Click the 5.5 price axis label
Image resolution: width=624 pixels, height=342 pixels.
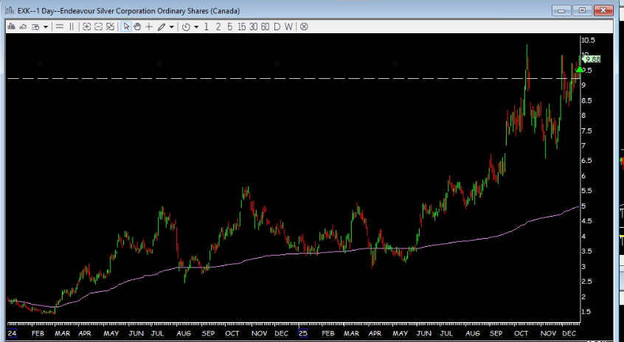(586, 191)
